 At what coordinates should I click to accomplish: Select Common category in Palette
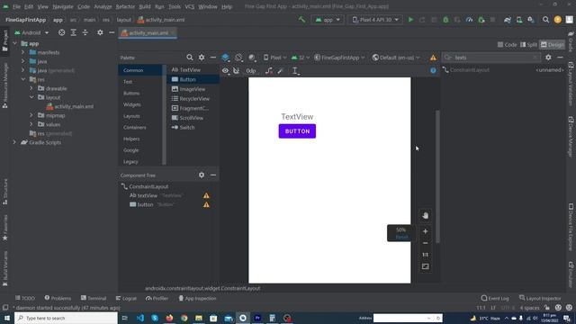click(x=139, y=70)
